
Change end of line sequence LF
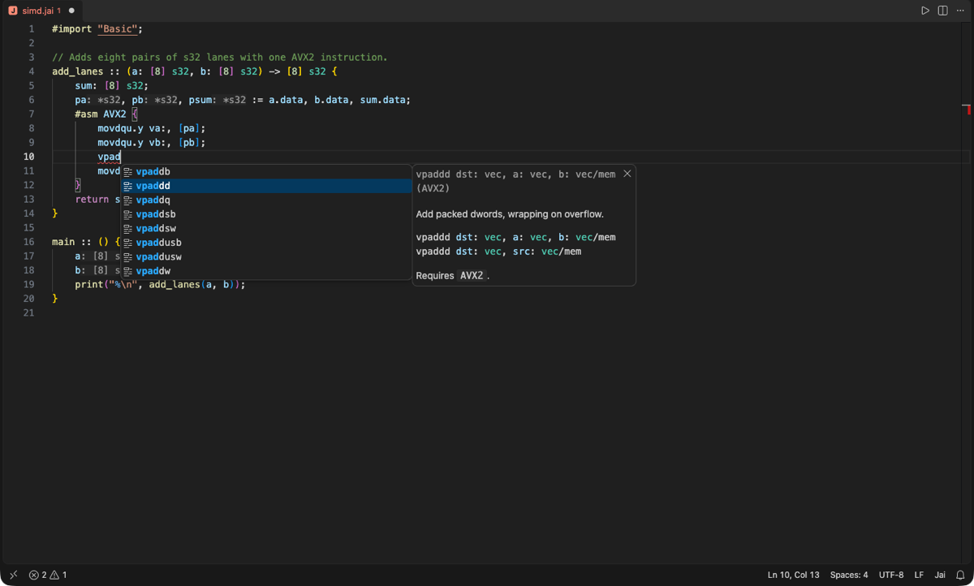click(x=919, y=575)
